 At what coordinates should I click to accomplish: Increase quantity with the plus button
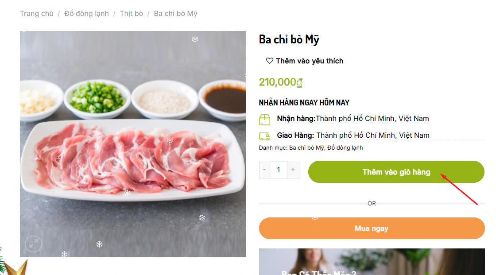(293, 170)
